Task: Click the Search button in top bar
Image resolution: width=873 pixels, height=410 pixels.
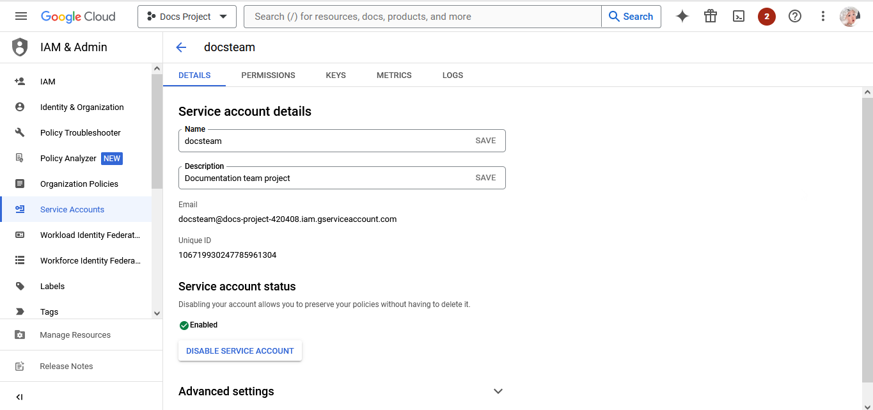Action: pos(631,17)
